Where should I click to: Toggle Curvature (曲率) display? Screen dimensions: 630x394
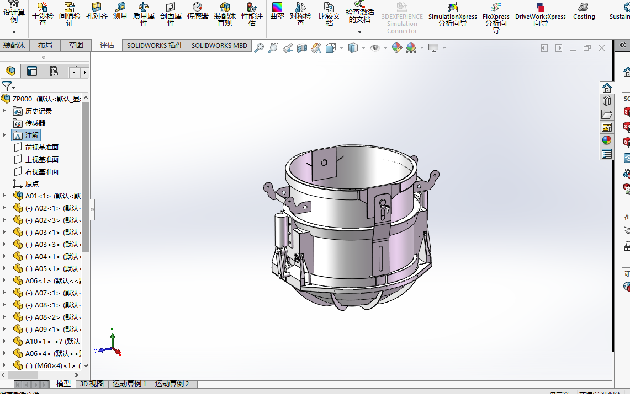[277, 11]
